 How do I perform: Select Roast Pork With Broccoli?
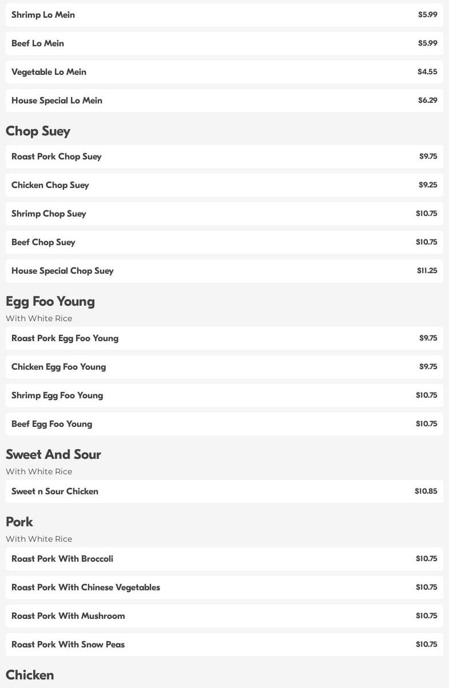pyautogui.click(x=224, y=559)
